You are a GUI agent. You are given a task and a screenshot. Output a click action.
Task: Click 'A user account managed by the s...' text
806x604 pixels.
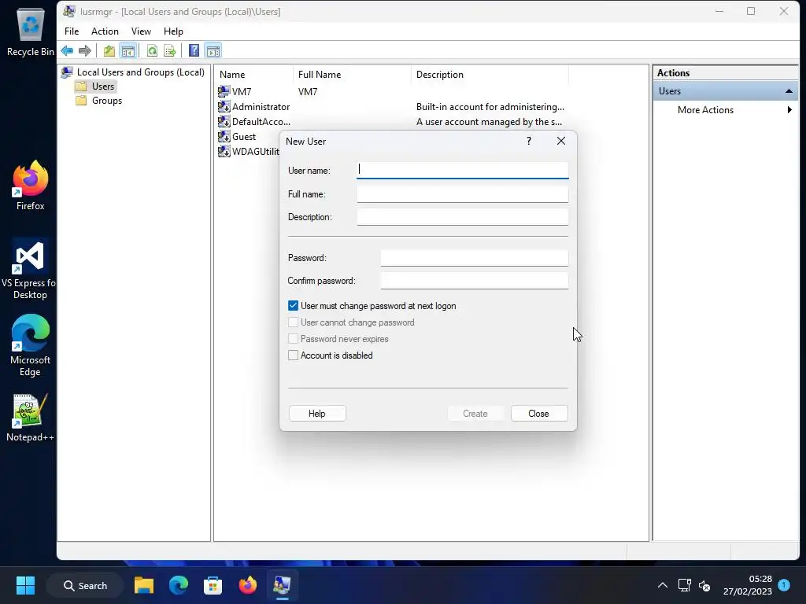pyautogui.click(x=489, y=122)
